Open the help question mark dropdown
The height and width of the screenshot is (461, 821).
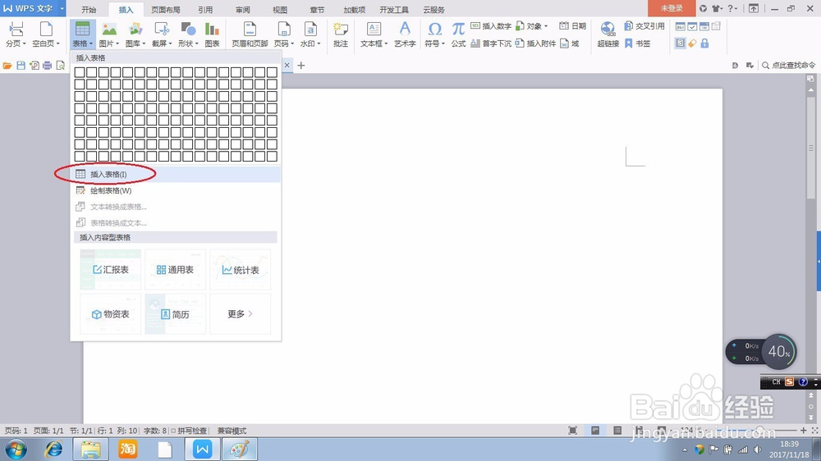pos(732,8)
